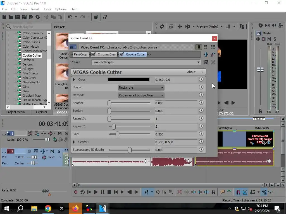Open Video Preview project properties gear
286x214 pixels.
(162, 26)
